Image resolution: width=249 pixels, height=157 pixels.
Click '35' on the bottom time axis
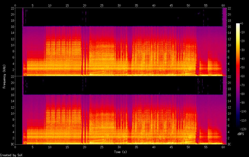pyautogui.click(x=137, y=147)
